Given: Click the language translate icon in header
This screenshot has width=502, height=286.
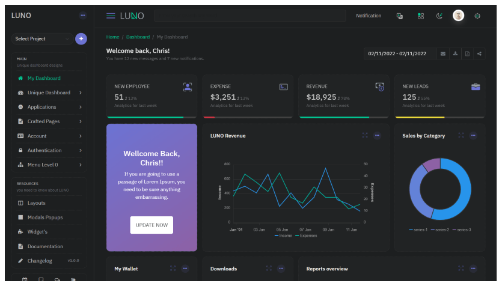Looking at the screenshot, I should (x=400, y=16).
